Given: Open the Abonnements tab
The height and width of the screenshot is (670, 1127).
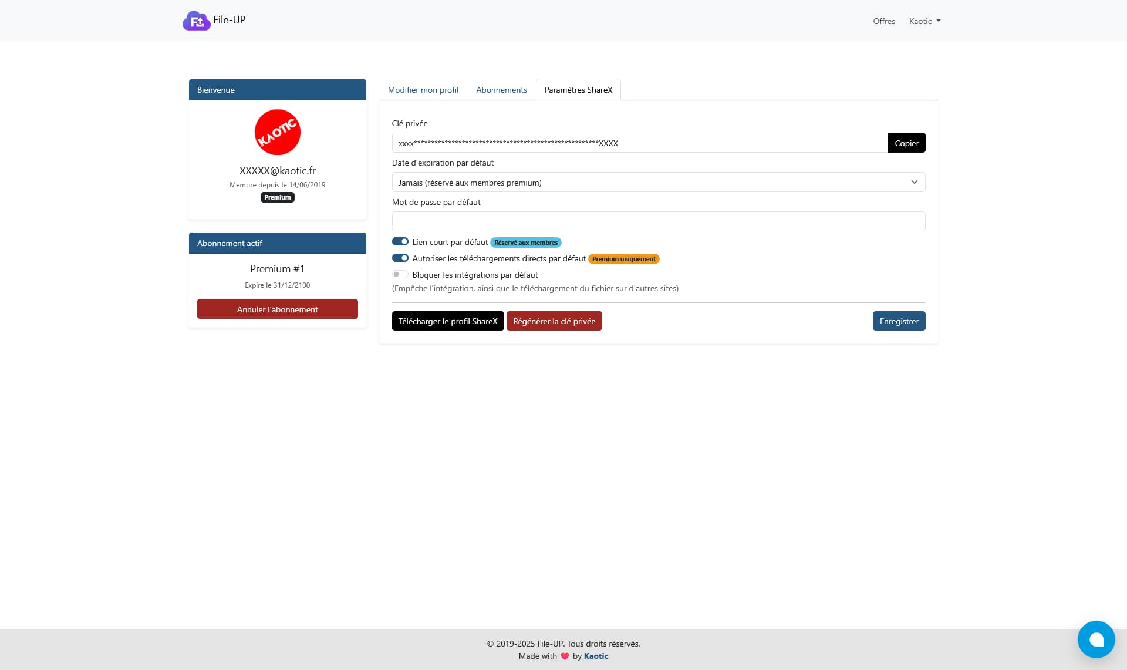Looking at the screenshot, I should coord(501,90).
